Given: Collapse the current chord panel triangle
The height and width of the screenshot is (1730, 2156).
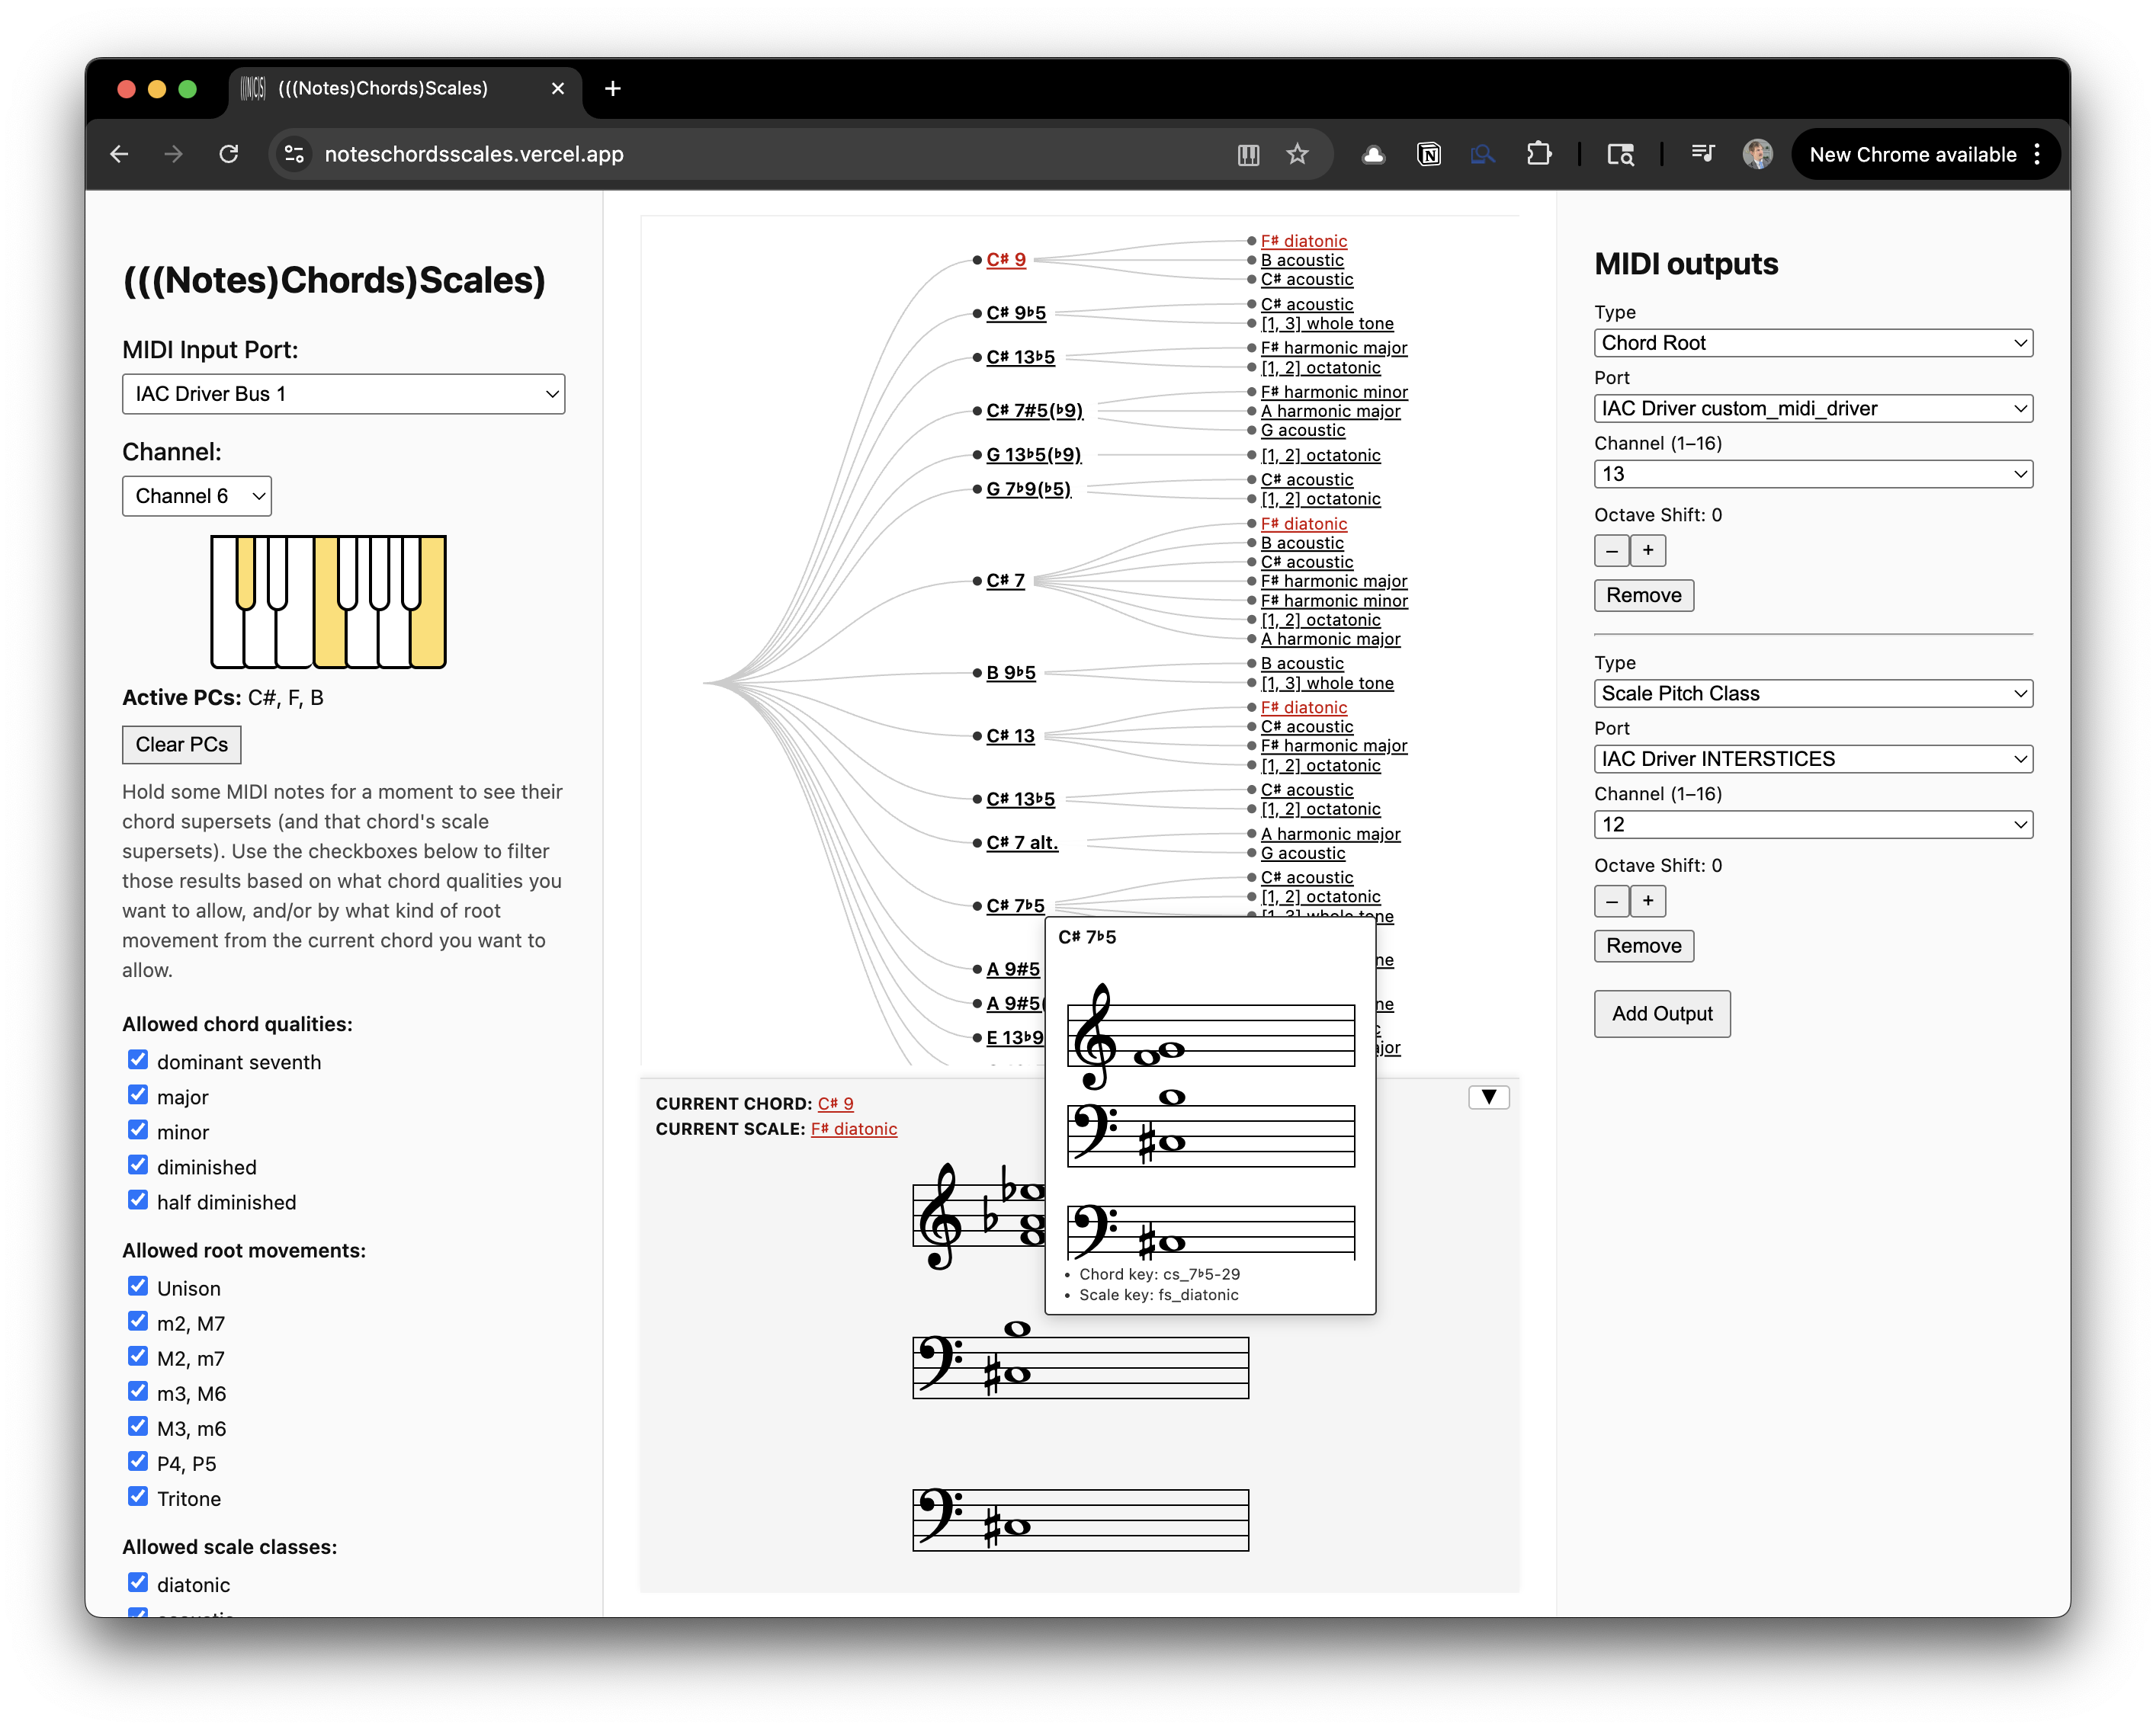Looking at the screenshot, I should (x=1488, y=1097).
